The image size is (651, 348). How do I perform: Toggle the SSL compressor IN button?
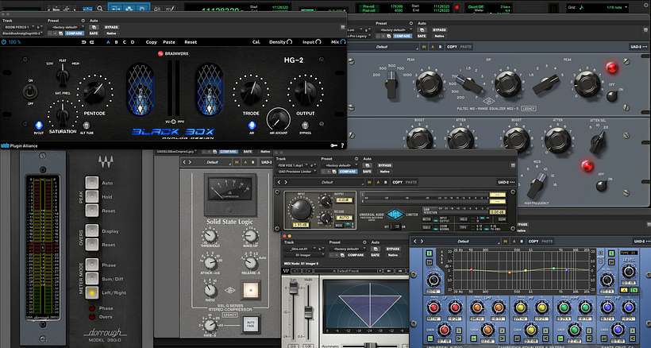click(251, 290)
